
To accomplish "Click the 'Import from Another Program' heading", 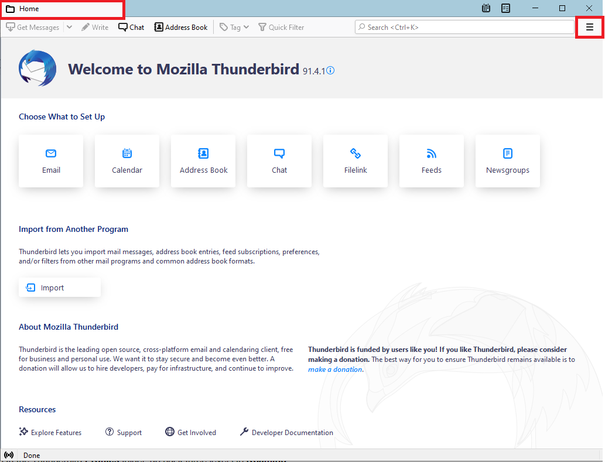I will point(73,229).
